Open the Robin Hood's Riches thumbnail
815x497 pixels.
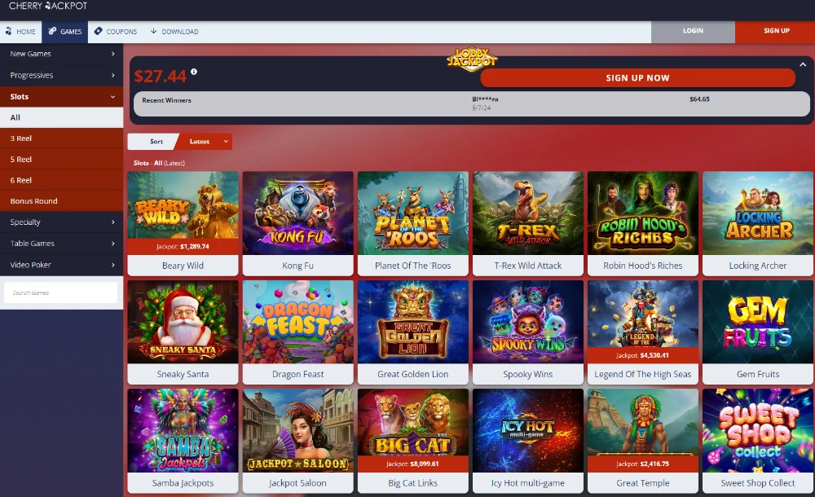(643, 213)
